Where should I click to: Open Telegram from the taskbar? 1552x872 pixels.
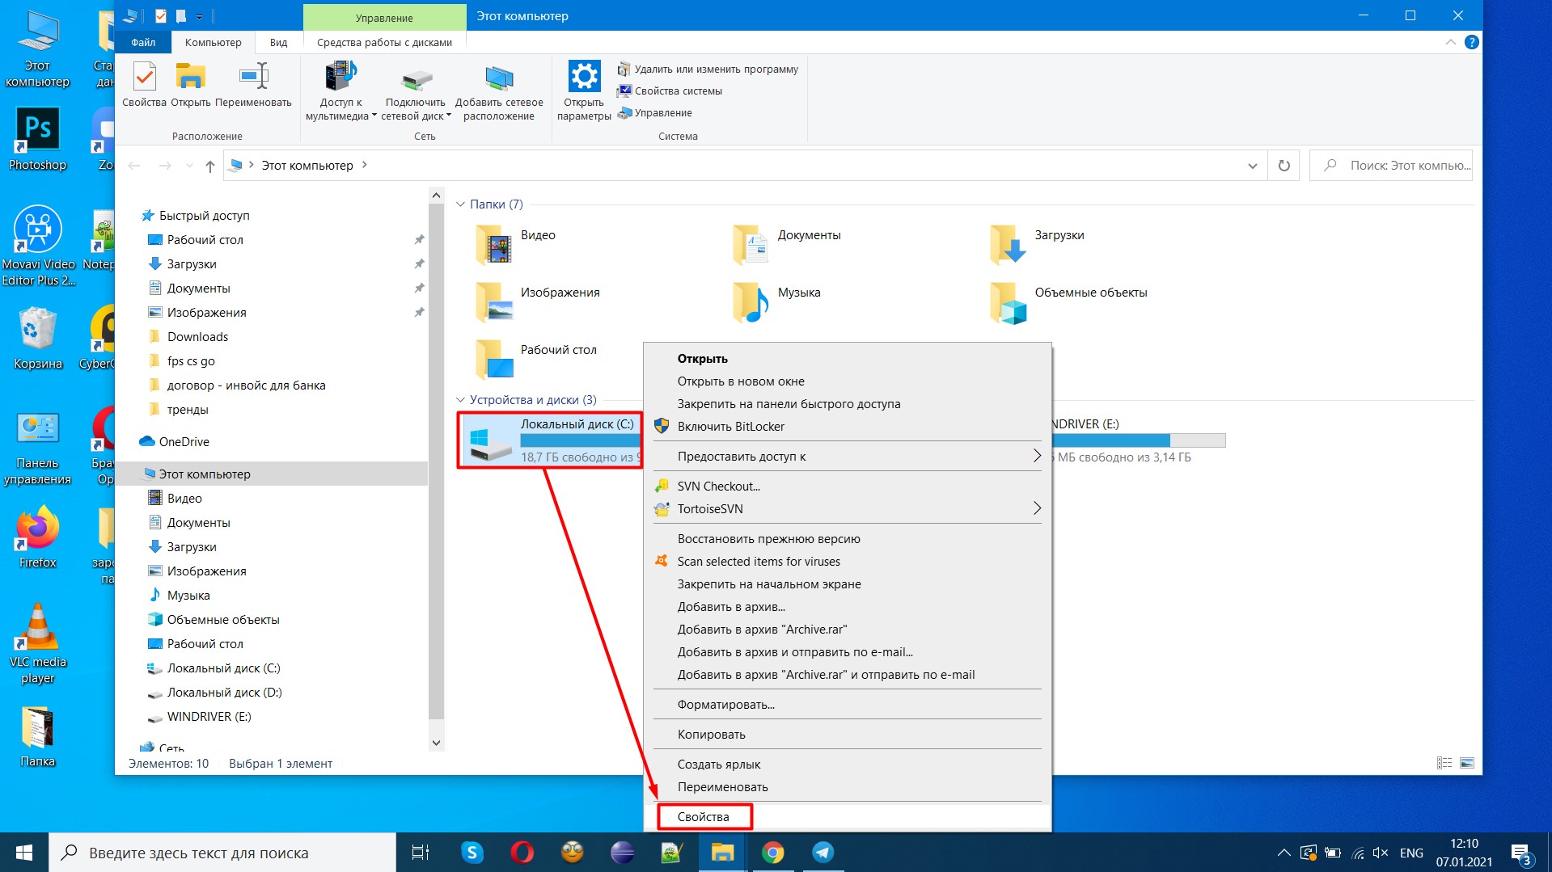point(823,853)
